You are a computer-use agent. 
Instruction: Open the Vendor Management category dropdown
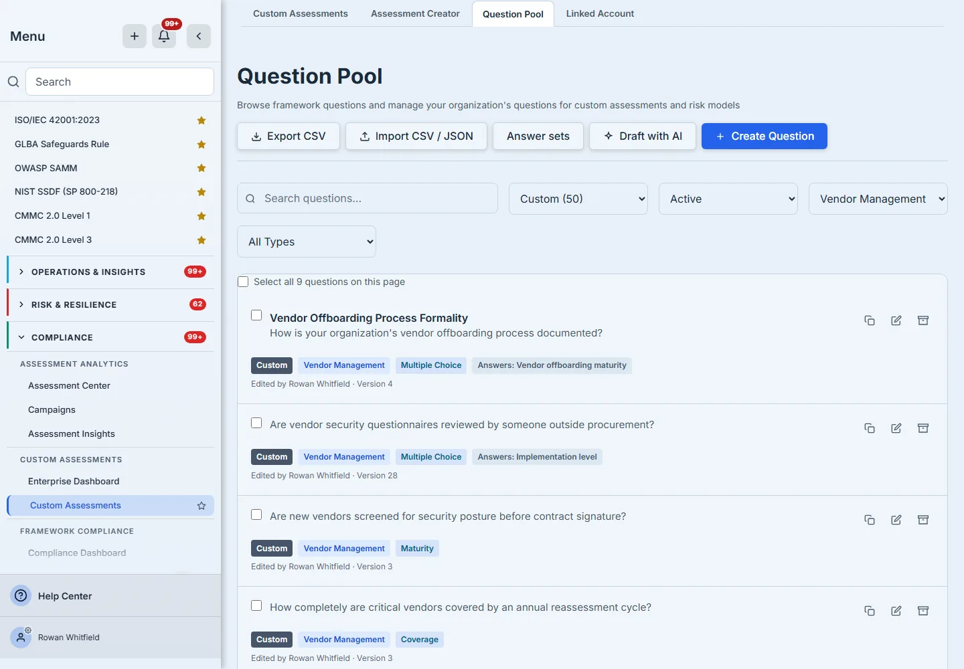[x=878, y=199]
